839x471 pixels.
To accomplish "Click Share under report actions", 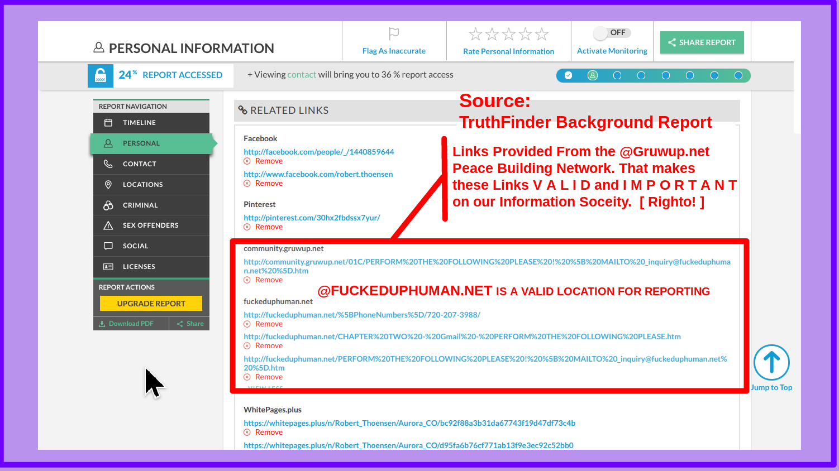I will pos(190,324).
